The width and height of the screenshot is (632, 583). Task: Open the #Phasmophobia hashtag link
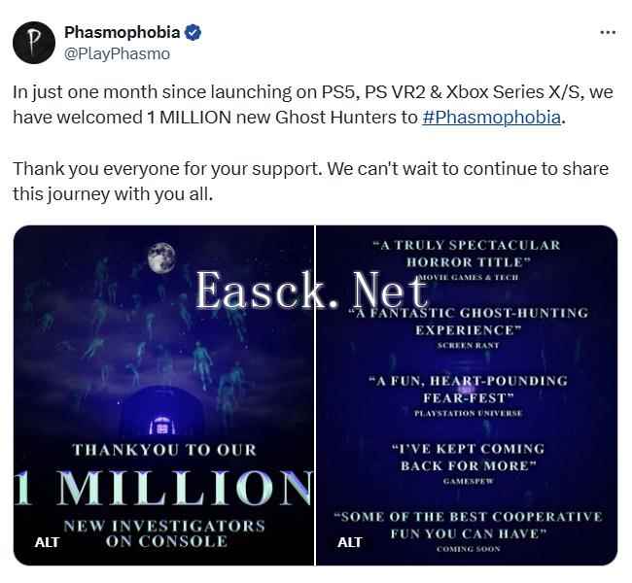(x=492, y=118)
